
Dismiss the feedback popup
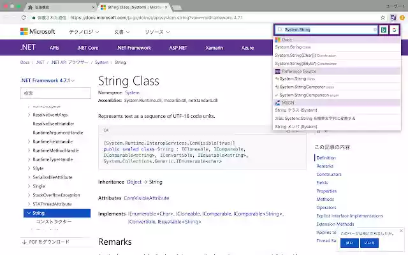point(401,231)
